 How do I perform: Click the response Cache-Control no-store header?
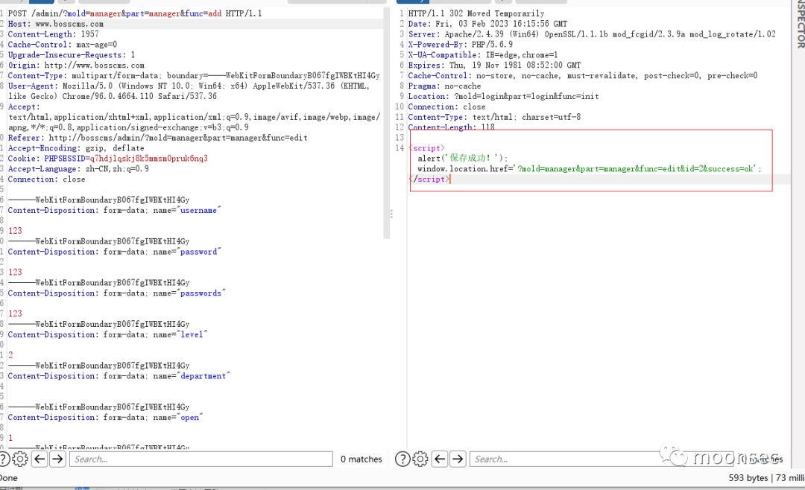(x=583, y=75)
